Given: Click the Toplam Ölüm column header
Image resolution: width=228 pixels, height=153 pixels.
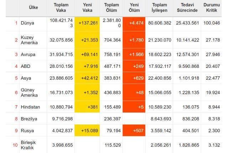Looking at the screenshot, I should pos(112,7).
